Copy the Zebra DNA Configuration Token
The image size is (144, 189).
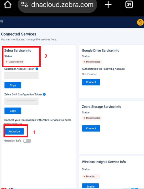click(x=13, y=111)
